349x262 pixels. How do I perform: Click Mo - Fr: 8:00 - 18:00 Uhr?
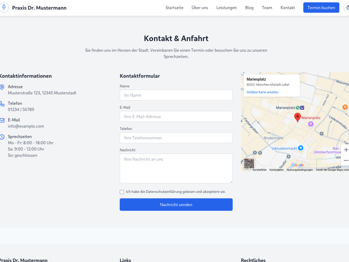(31, 143)
